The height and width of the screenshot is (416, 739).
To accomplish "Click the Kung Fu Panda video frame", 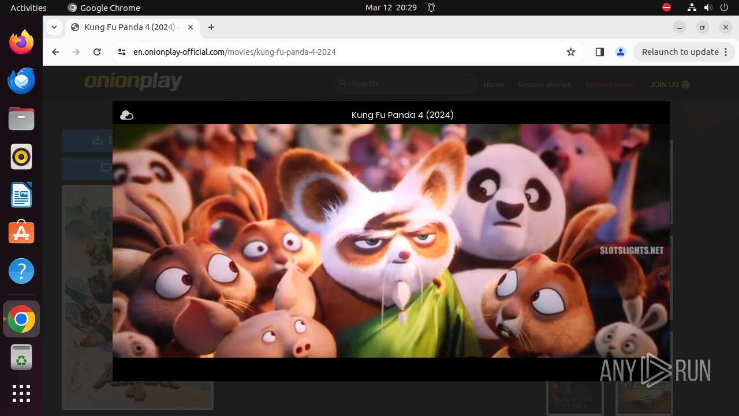I will (391, 241).
